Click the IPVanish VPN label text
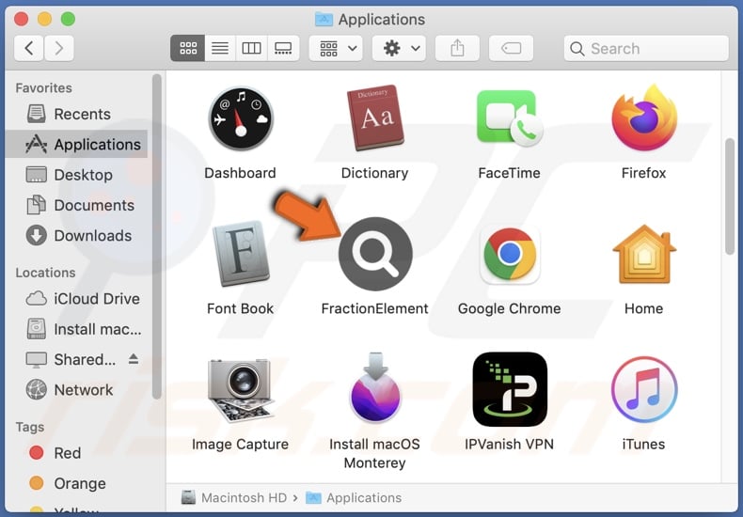 coord(510,444)
